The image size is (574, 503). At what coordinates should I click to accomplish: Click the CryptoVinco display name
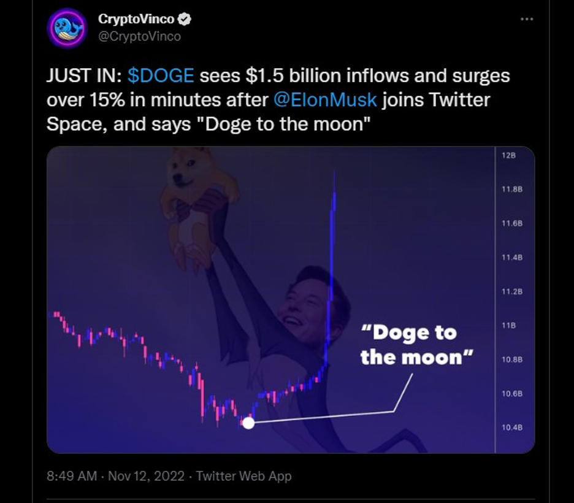(136, 20)
